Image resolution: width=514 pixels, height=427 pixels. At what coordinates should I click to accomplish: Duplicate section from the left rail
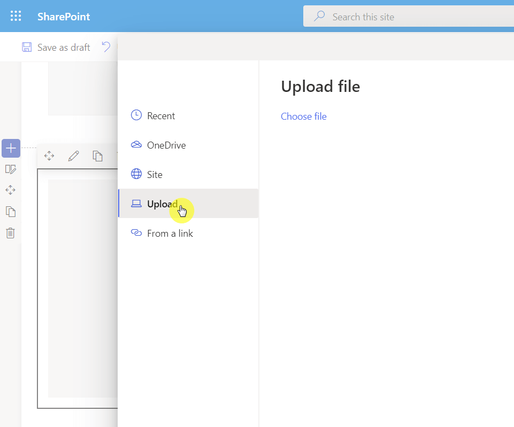click(x=11, y=212)
